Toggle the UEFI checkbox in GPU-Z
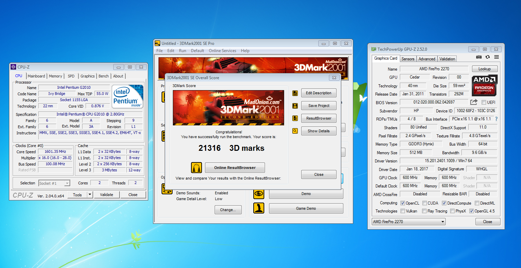The height and width of the screenshot is (268, 521). (484, 102)
